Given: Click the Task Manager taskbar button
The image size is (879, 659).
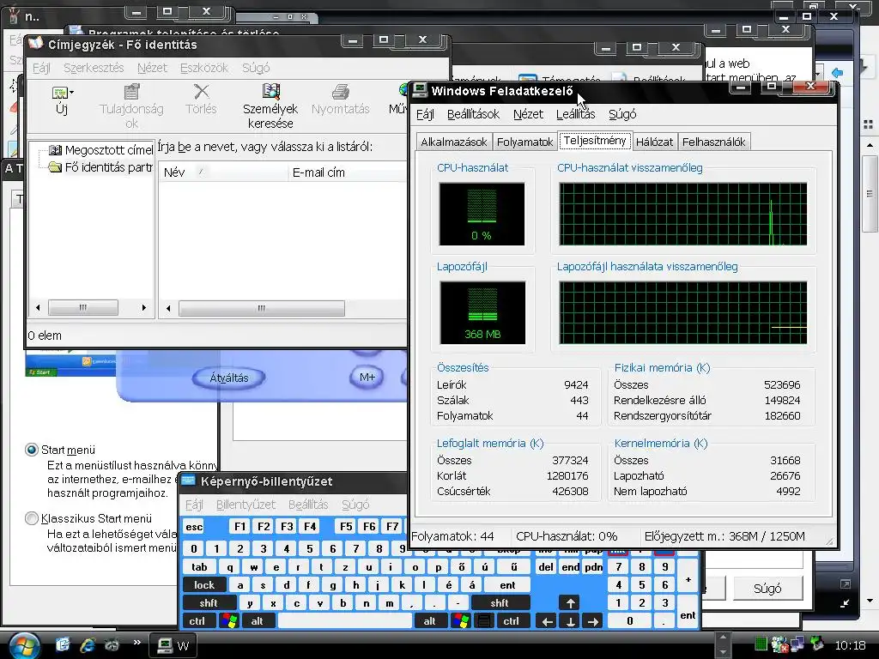Looking at the screenshot, I should (173, 645).
